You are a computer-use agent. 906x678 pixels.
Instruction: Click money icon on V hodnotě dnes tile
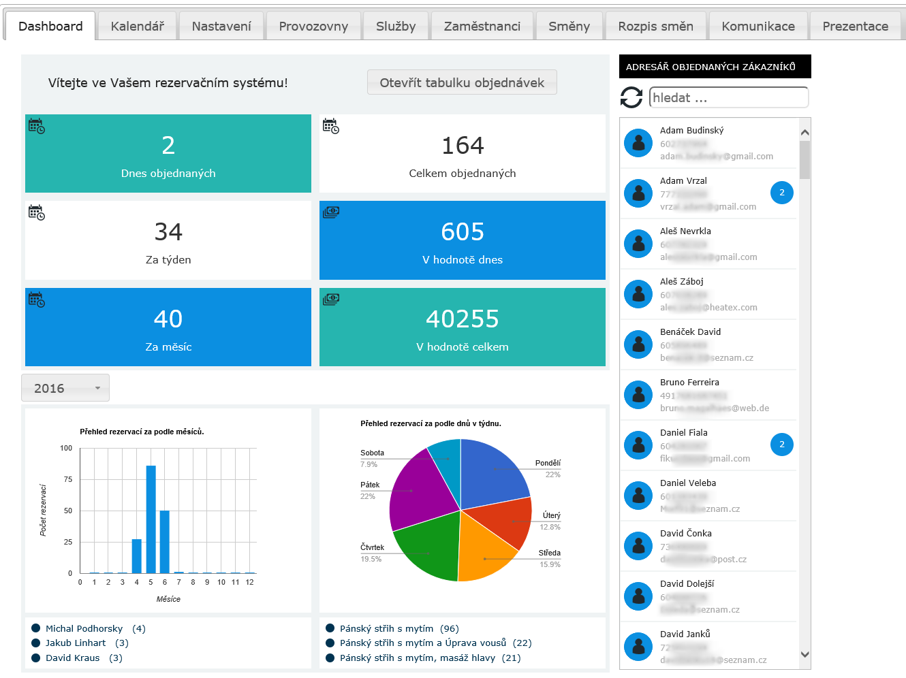[x=331, y=212]
